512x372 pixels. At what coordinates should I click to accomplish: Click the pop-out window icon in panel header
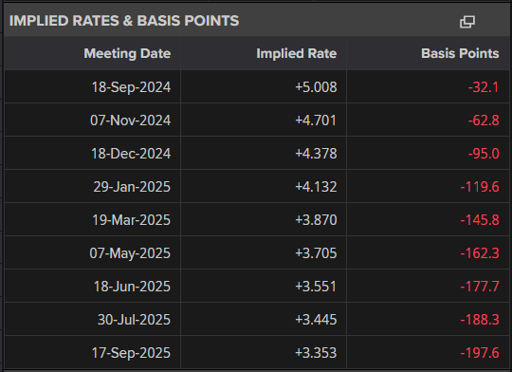click(x=467, y=22)
